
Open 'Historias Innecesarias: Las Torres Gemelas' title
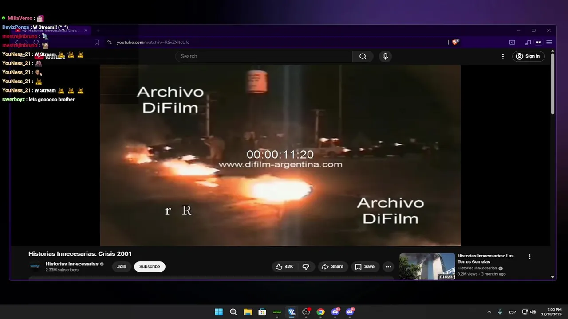485,259
